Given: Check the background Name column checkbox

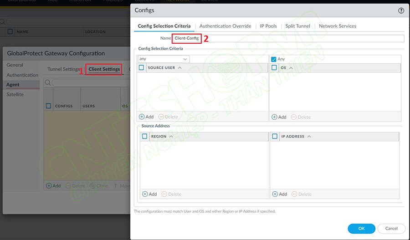Looking at the screenshot, I should (10, 31).
